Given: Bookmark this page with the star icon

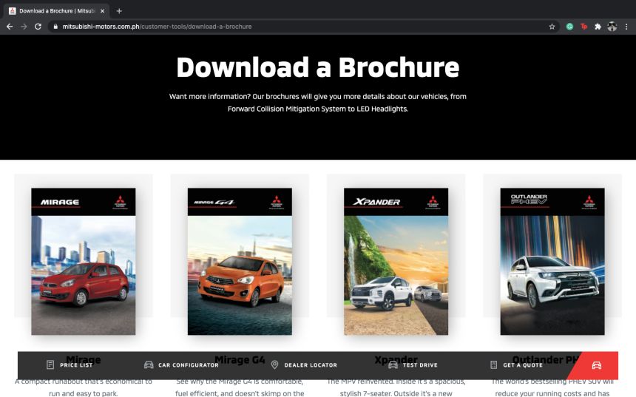Looking at the screenshot, I should pyautogui.click(x=552, y=27).
